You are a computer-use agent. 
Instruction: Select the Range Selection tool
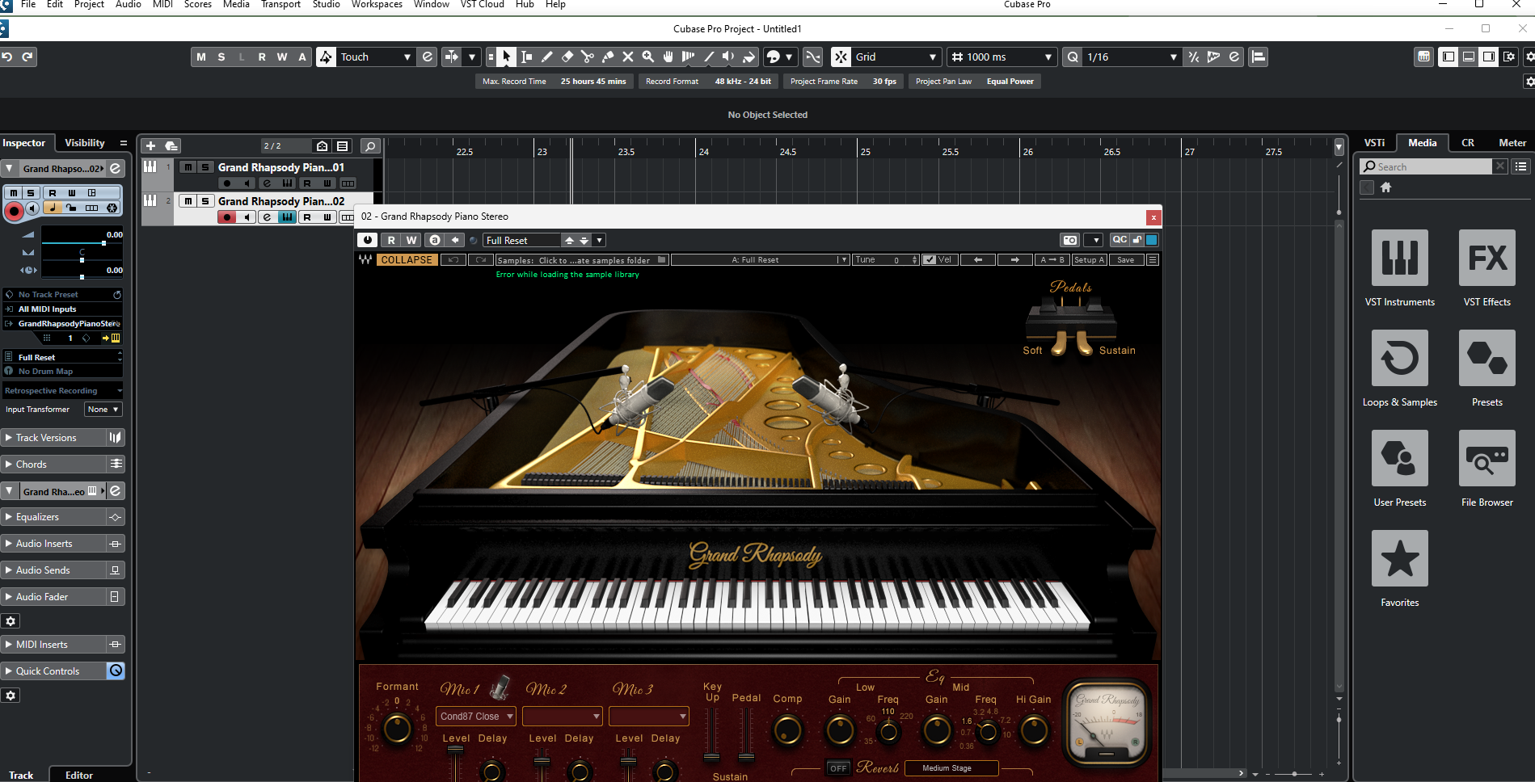(526, 57)
